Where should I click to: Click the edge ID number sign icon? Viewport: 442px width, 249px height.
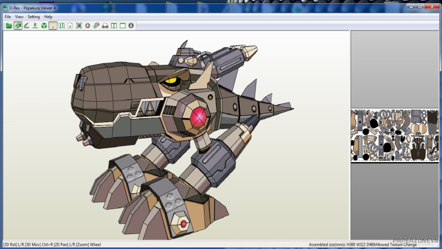coord(35,25)
